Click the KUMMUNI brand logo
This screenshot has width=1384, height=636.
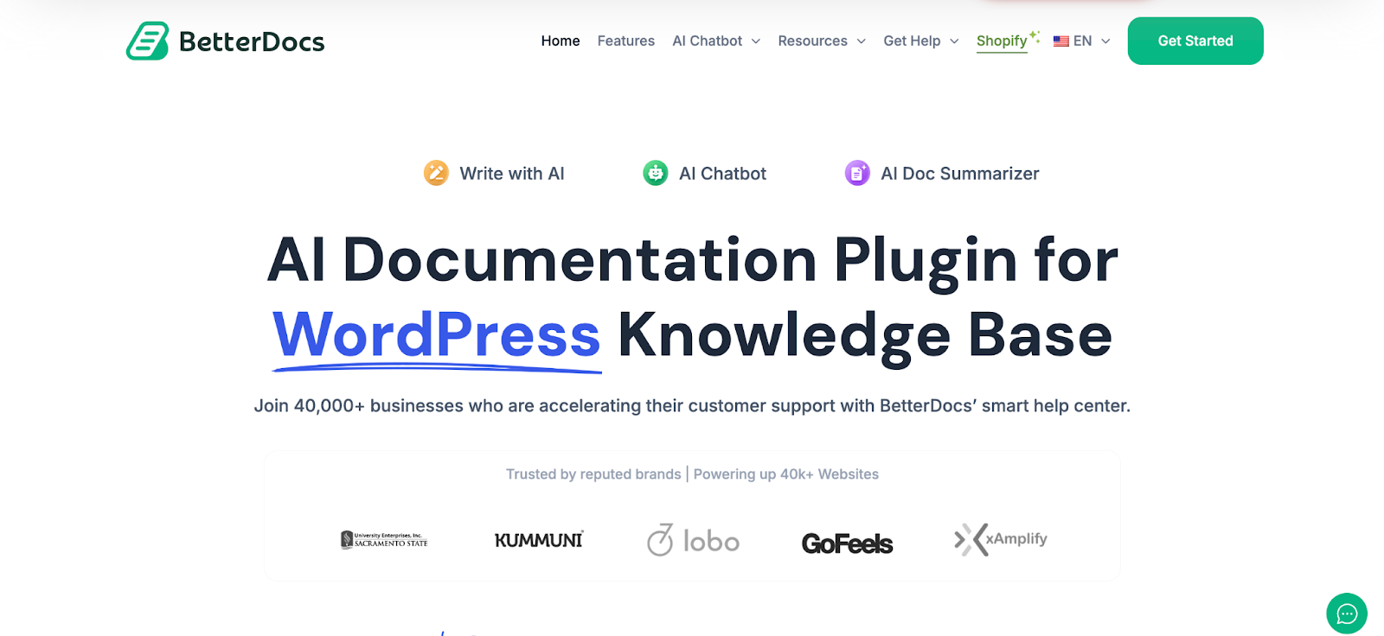coord(539,540)
